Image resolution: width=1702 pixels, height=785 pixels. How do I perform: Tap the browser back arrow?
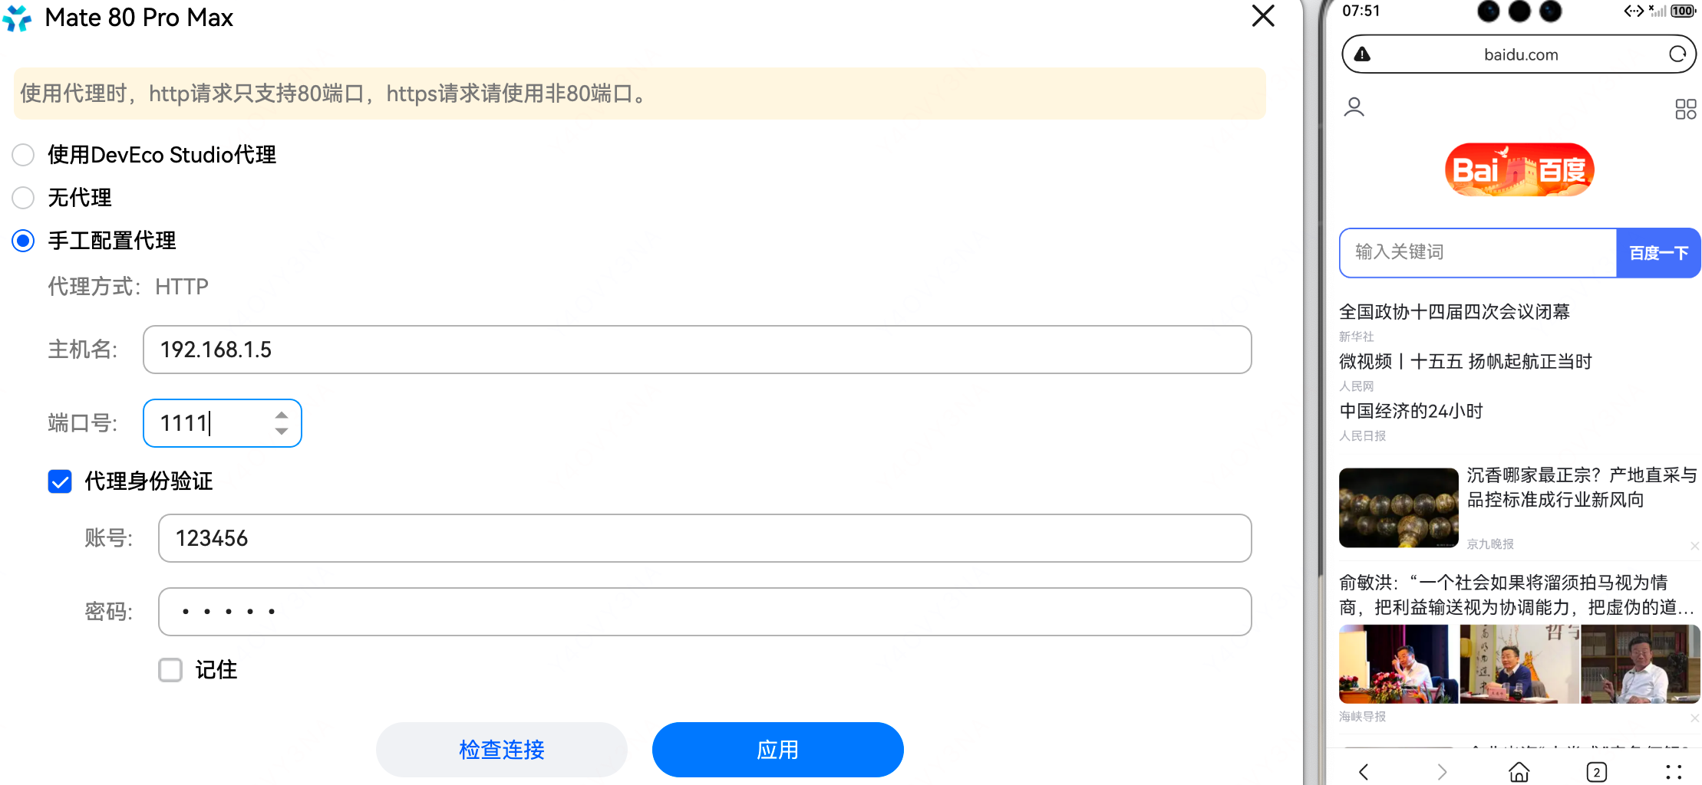[x=1364, y=771]
